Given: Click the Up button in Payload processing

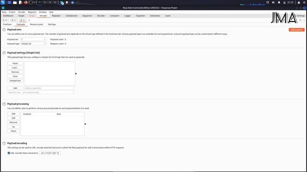Looking at the screenshot, I should click(13, 127).
